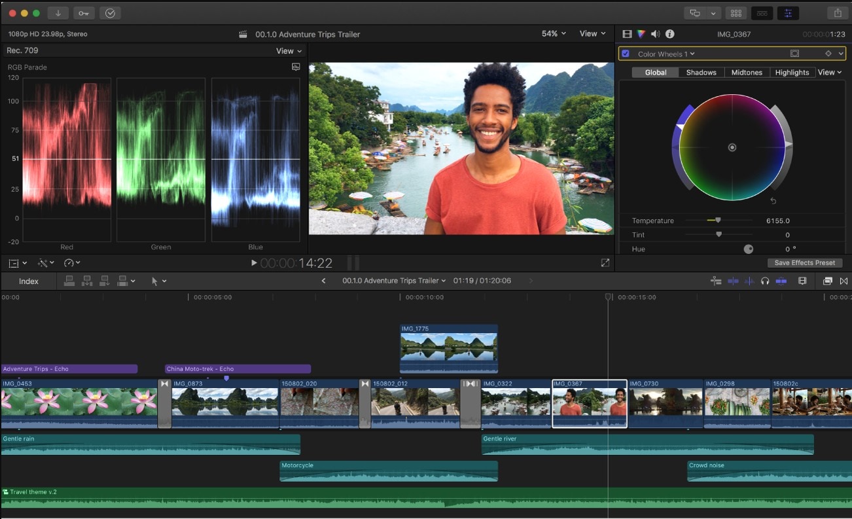Viewport: 852px width, 519px height.
Task: Open the Video inspector filmstrip icon
Action: tap(626, 33)
